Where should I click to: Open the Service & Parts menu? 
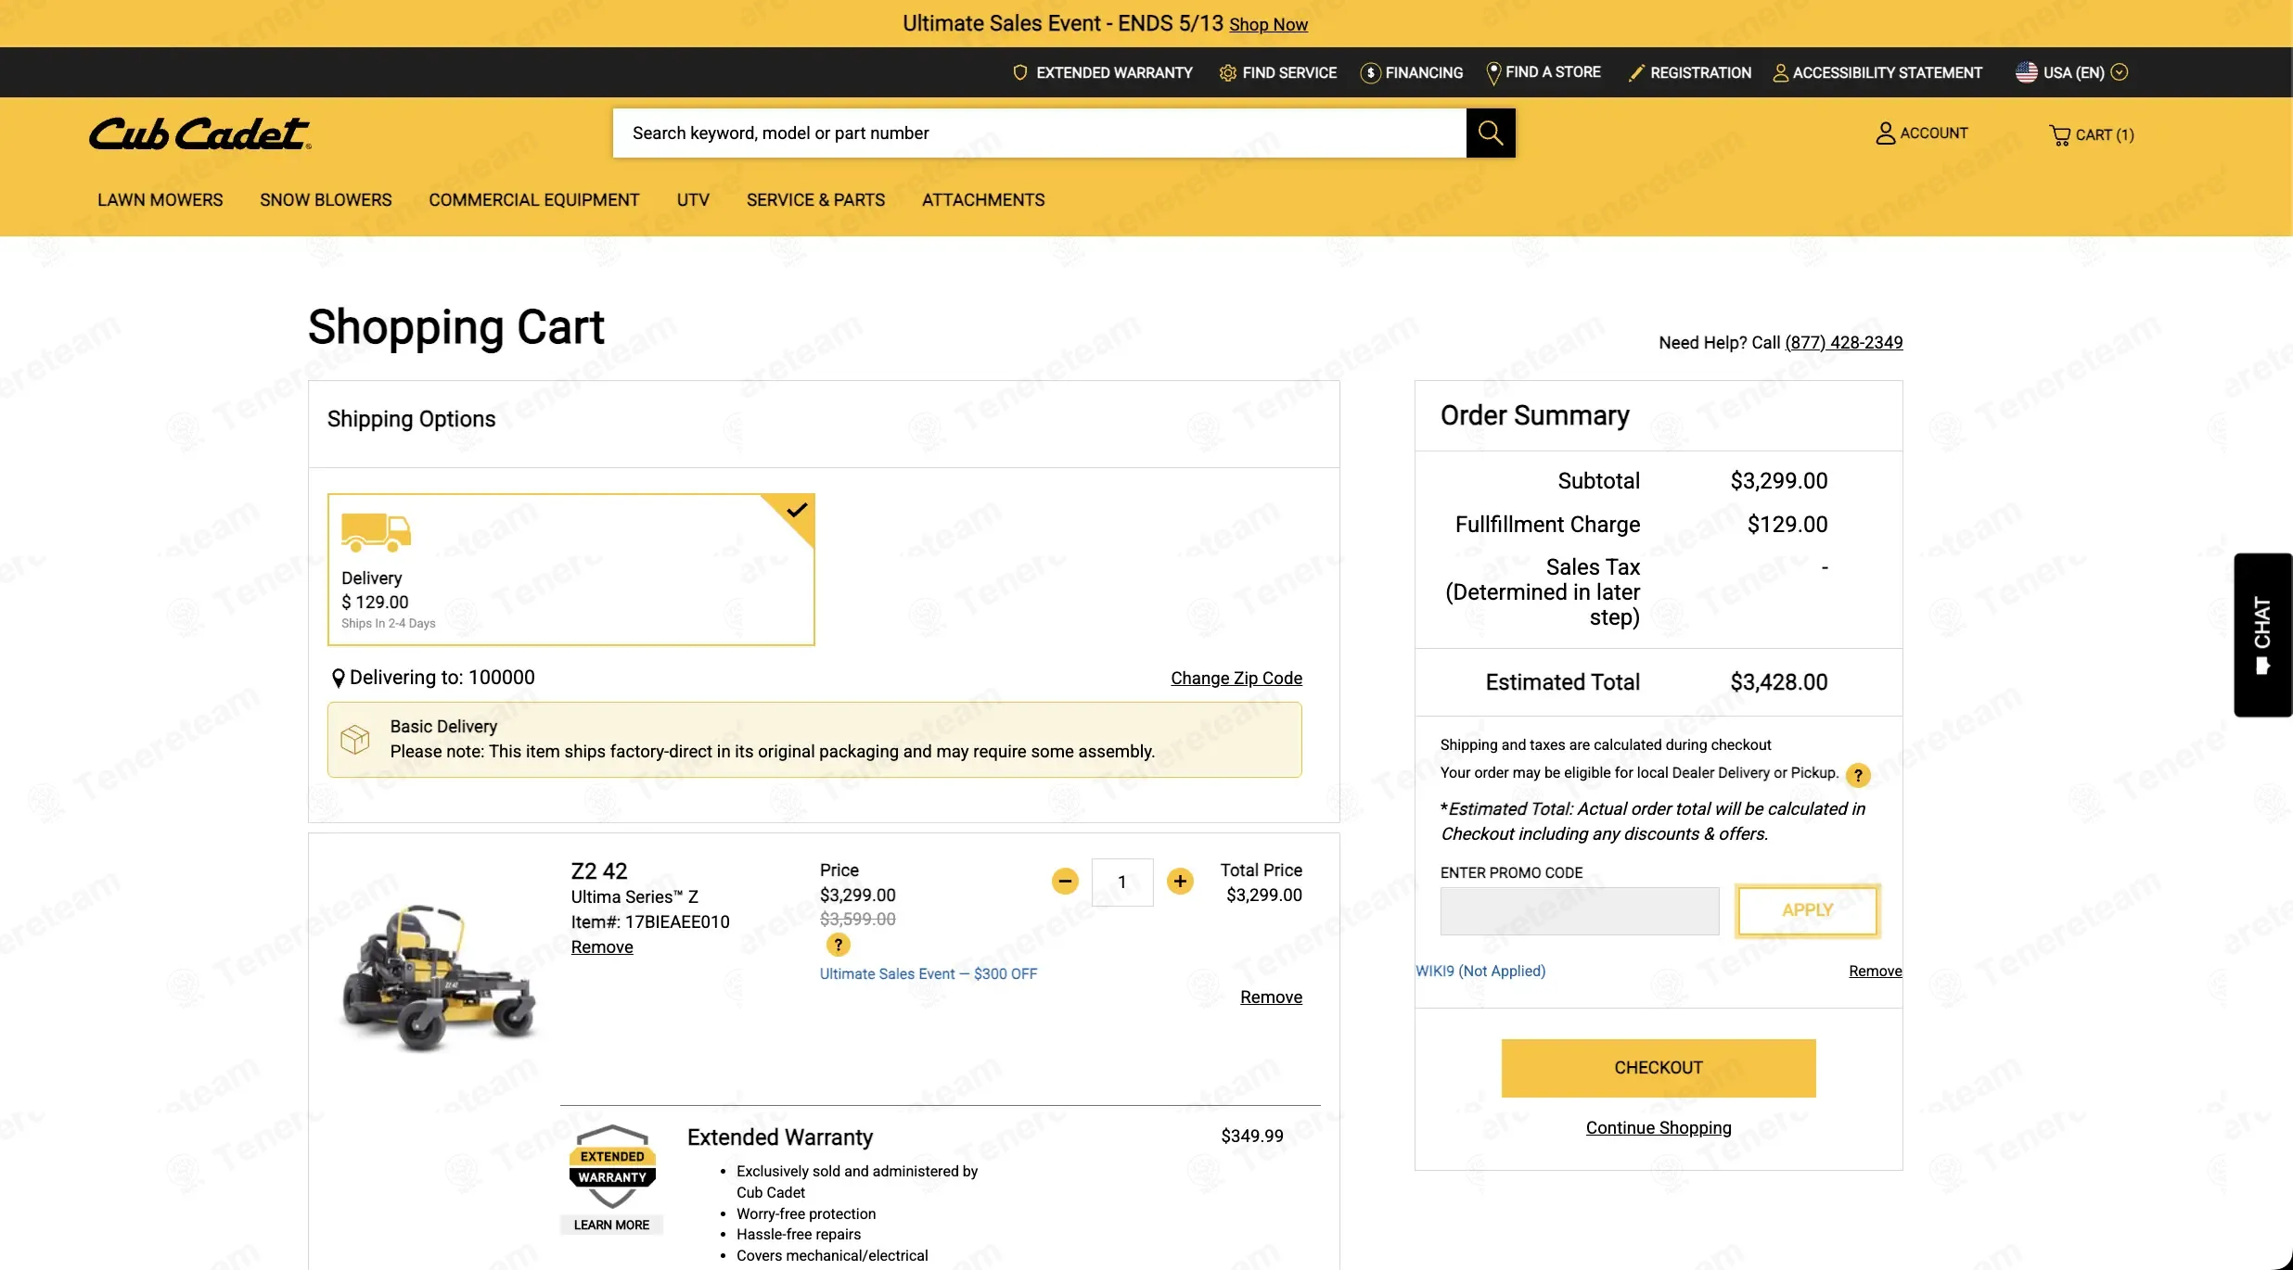pos(815,200)
